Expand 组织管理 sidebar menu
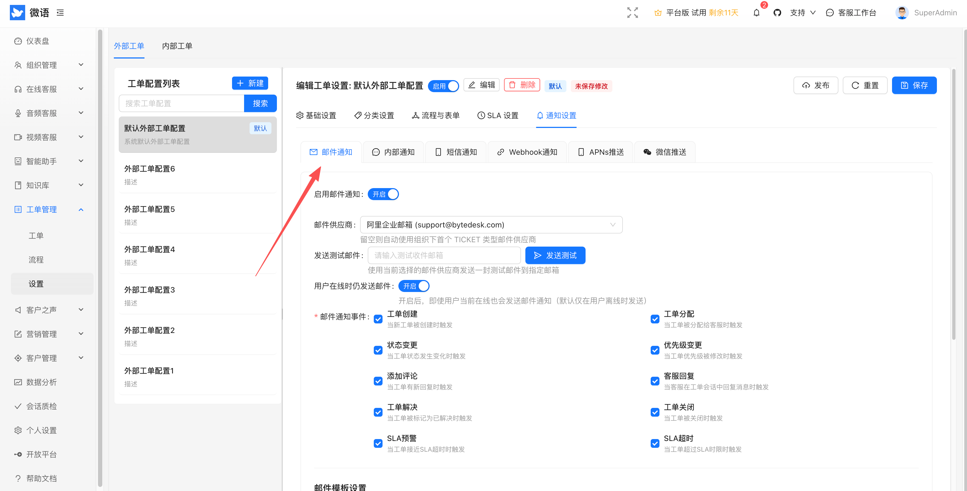 click(49, 65)
